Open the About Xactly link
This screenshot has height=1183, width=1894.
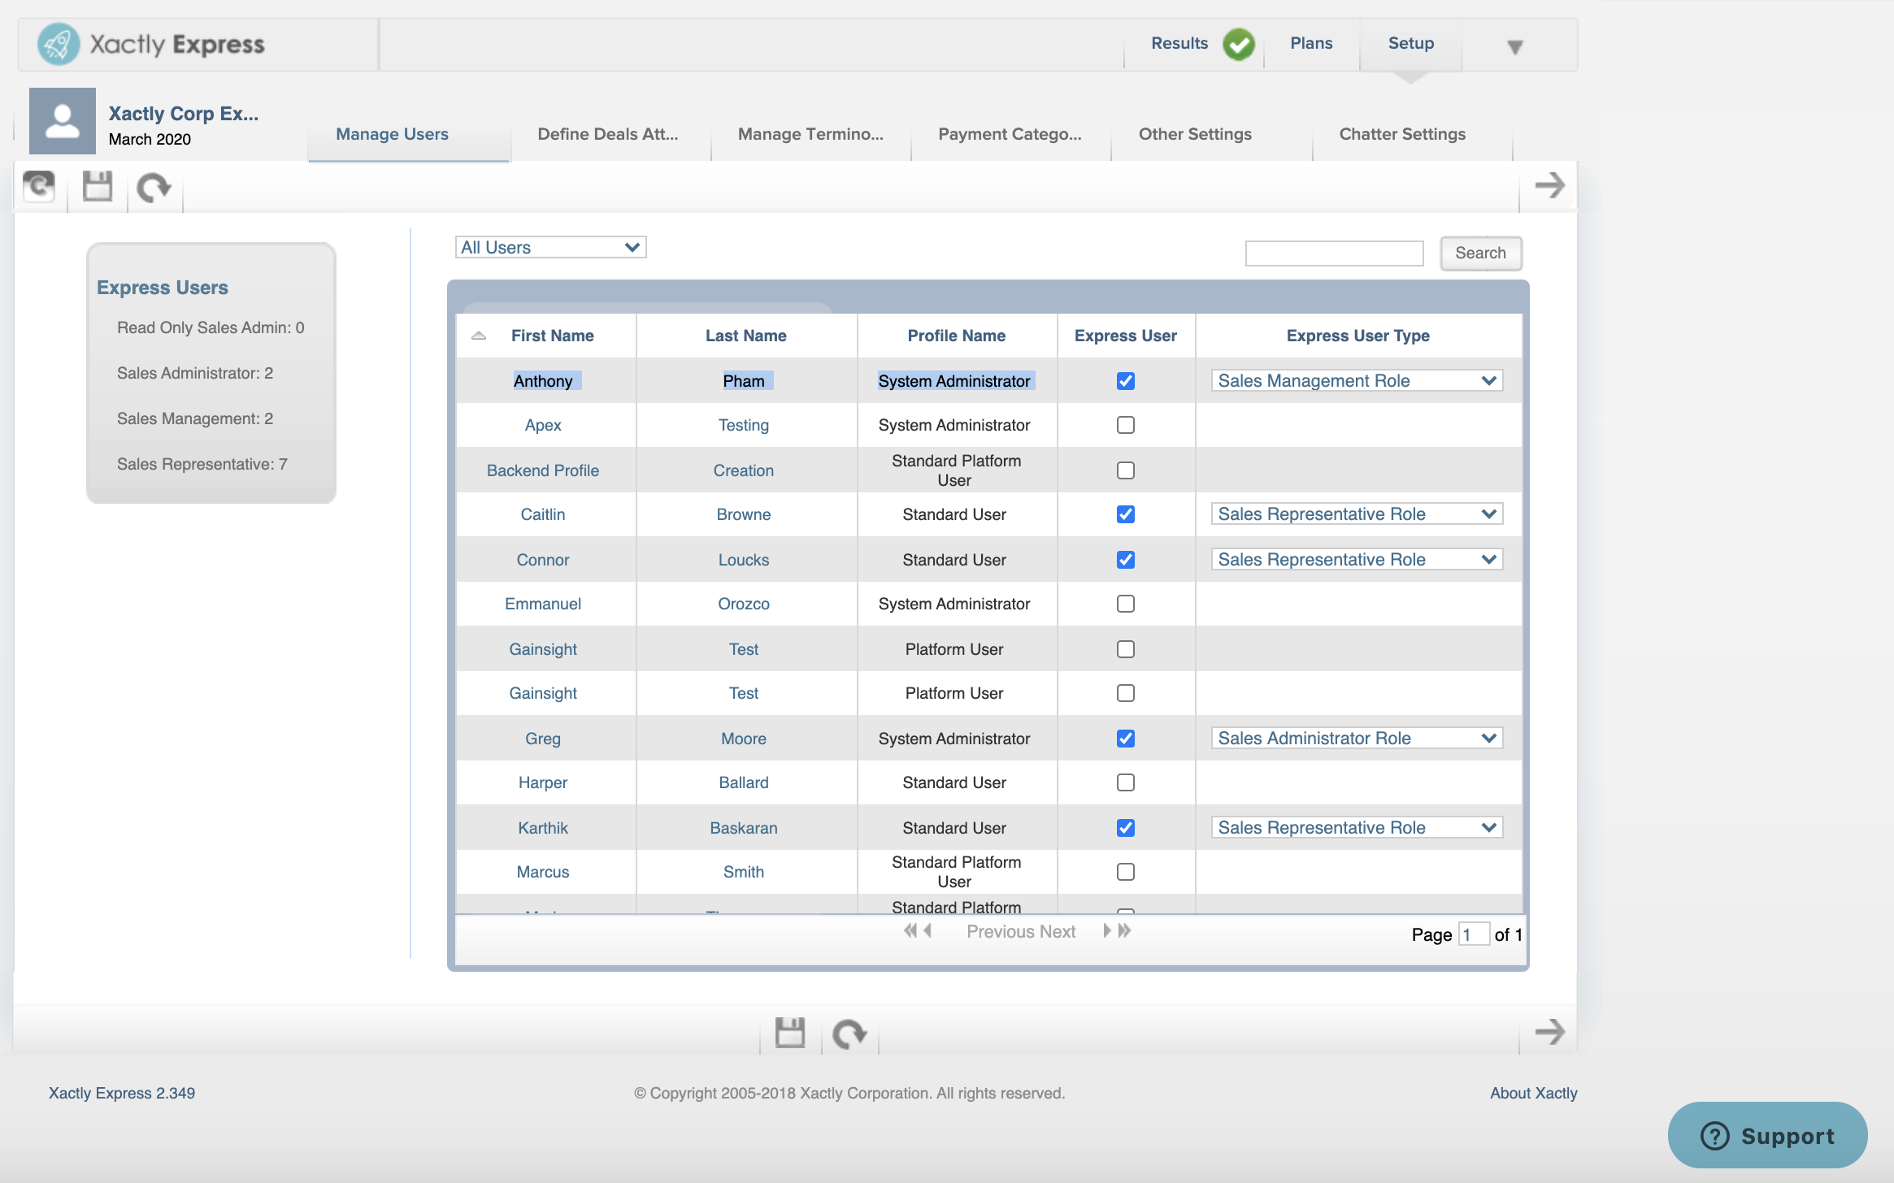[x=1533, y=1093]
